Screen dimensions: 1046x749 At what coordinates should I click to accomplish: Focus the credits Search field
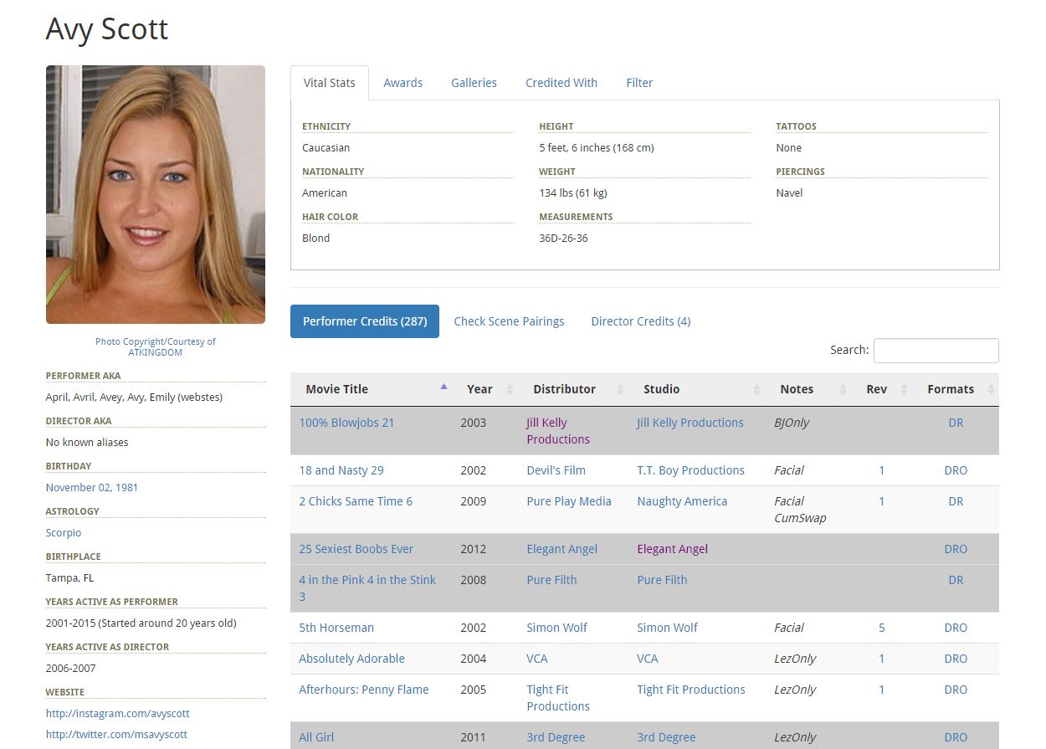pos(936,350)
